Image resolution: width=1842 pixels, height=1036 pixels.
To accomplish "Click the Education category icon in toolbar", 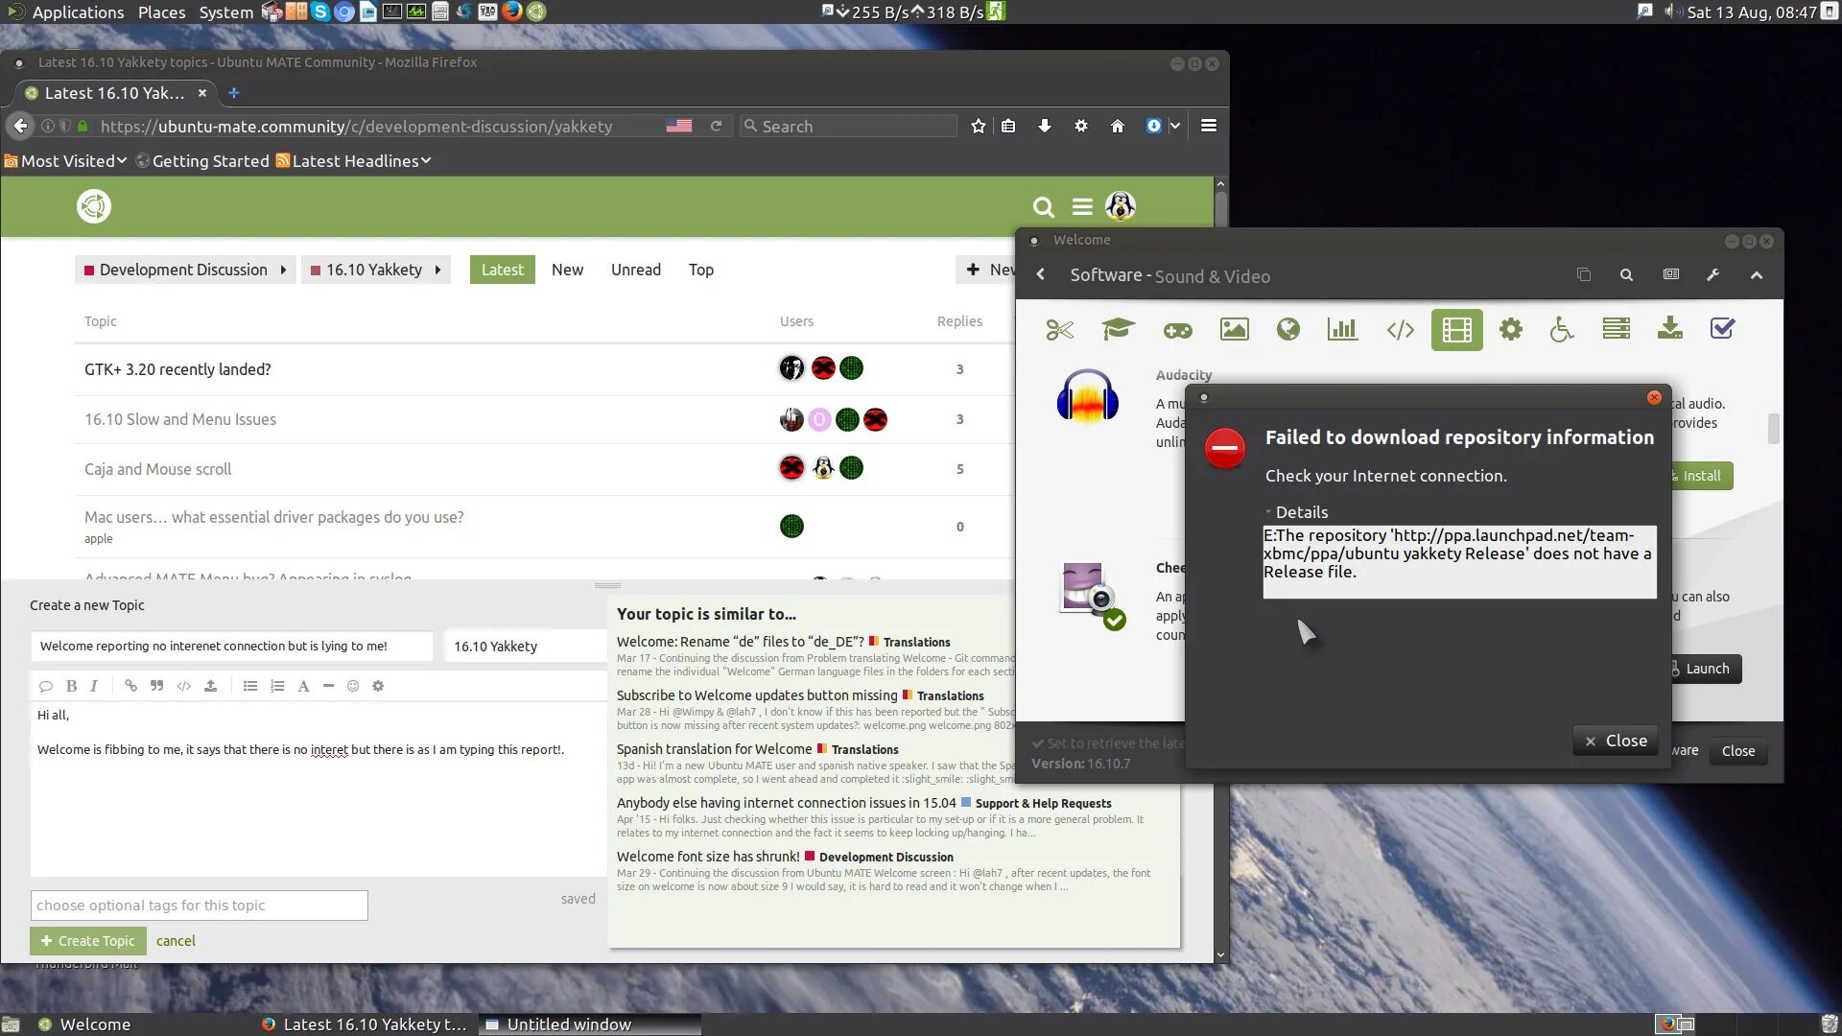I will click(1119, 329).
